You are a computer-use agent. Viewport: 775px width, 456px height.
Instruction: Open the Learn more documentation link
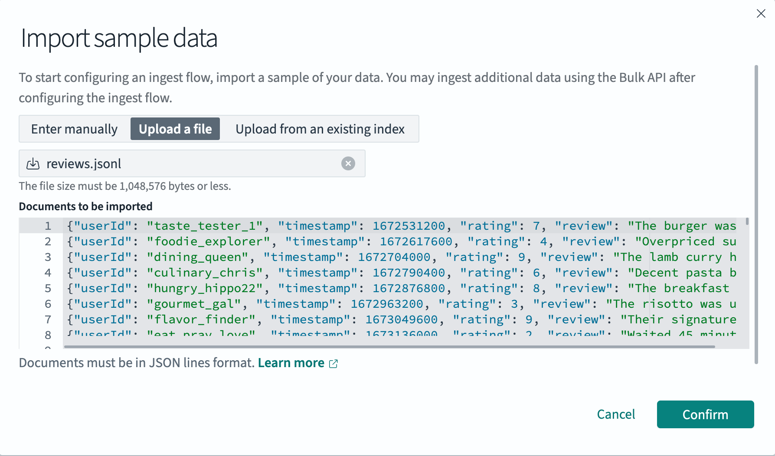tap(291, 363)
